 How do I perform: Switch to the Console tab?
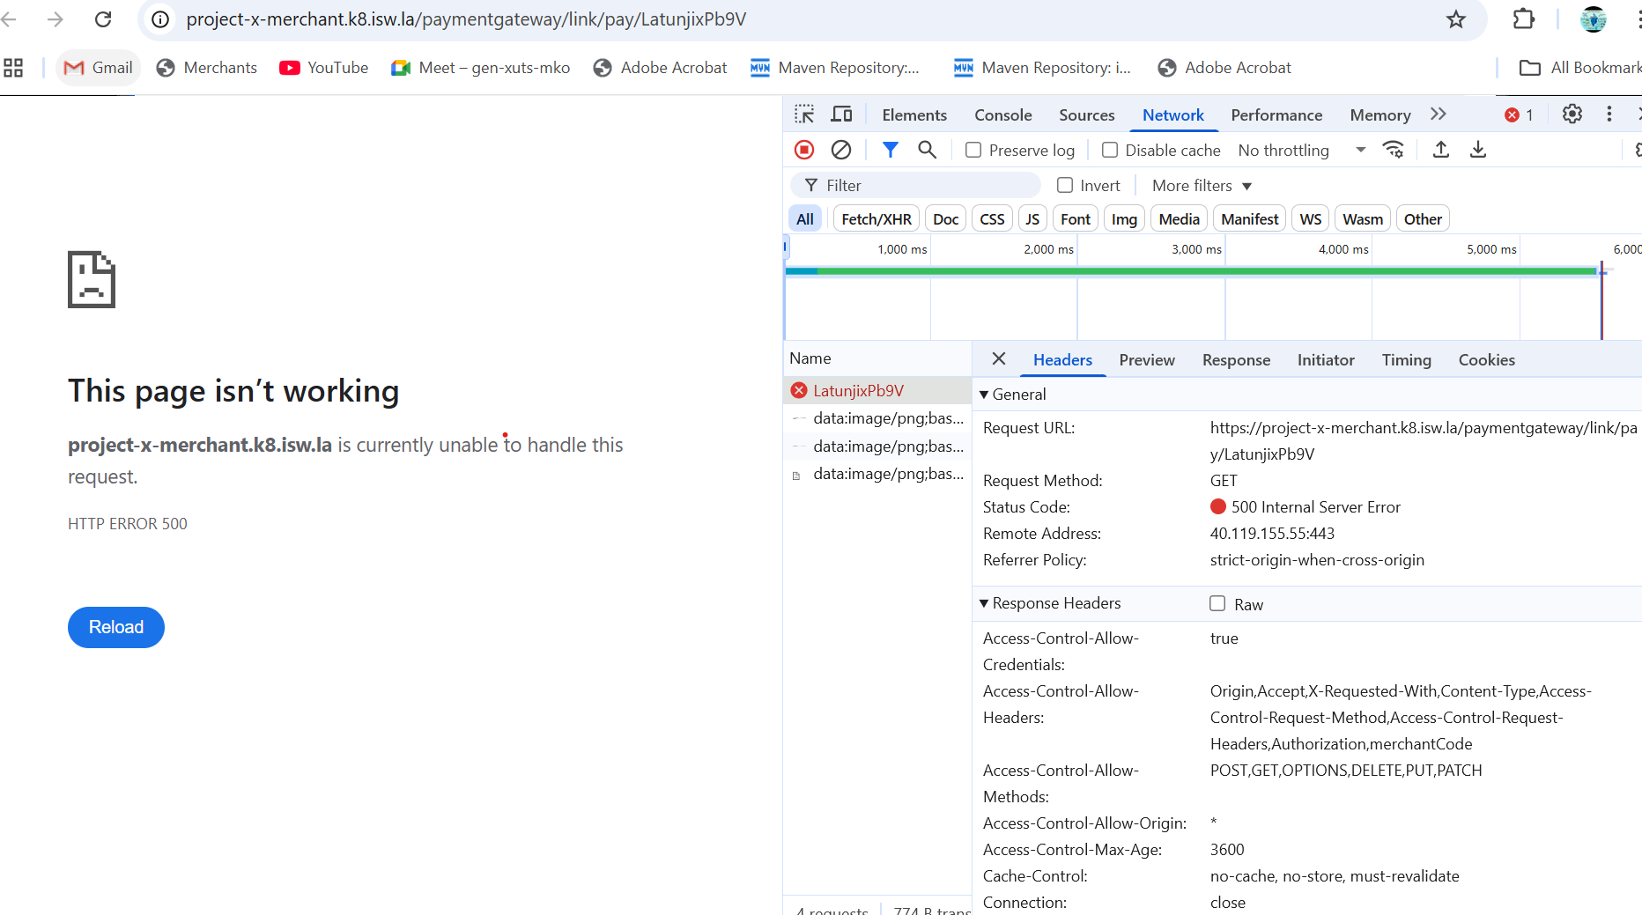point(1002,115)
